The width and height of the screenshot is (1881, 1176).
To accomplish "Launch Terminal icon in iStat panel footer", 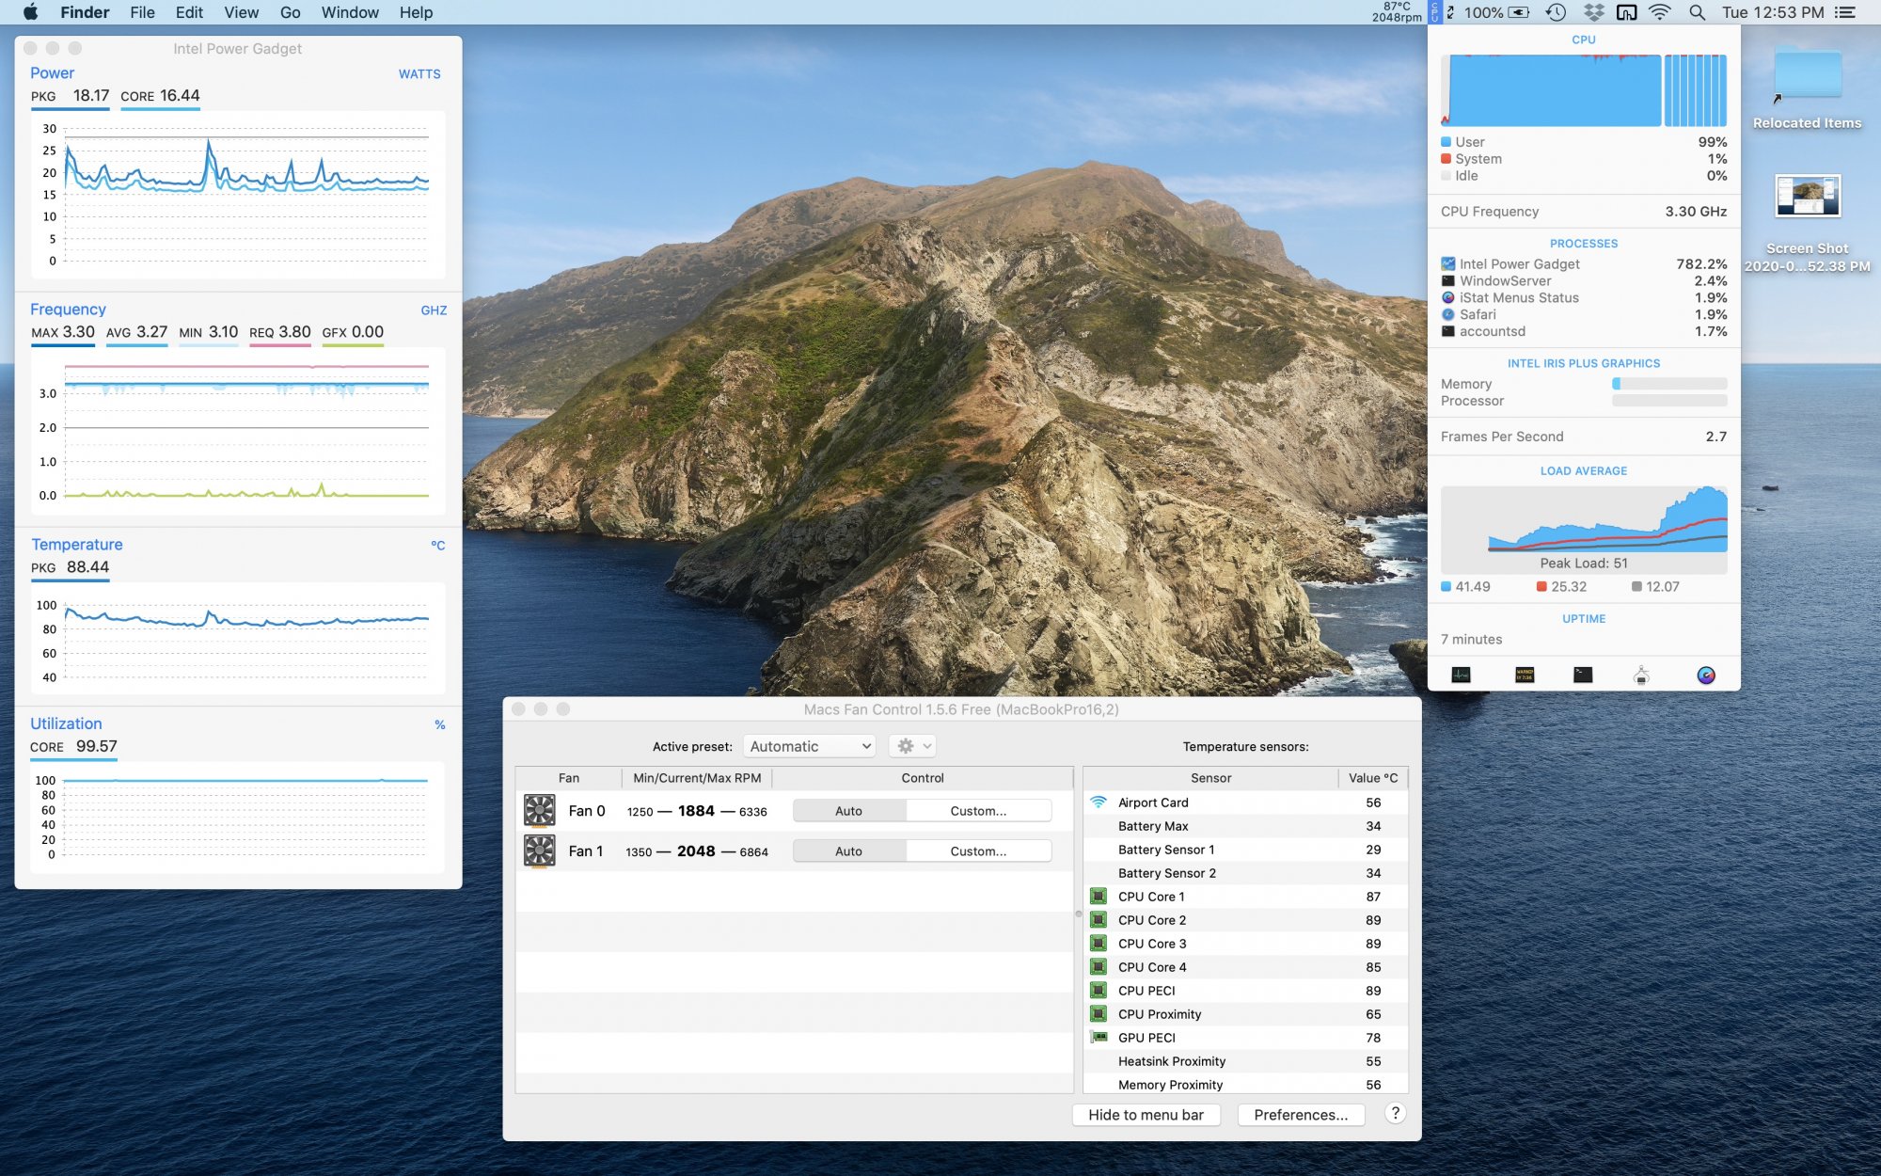I will pos(1583,675).
